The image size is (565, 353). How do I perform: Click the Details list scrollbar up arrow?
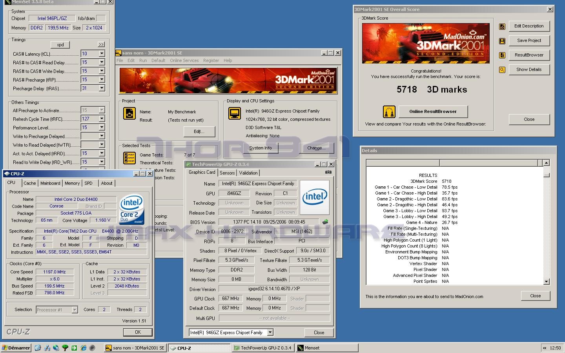547,162
